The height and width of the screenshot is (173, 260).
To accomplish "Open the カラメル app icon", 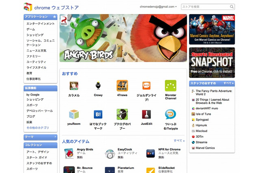I will pos(74,86).
